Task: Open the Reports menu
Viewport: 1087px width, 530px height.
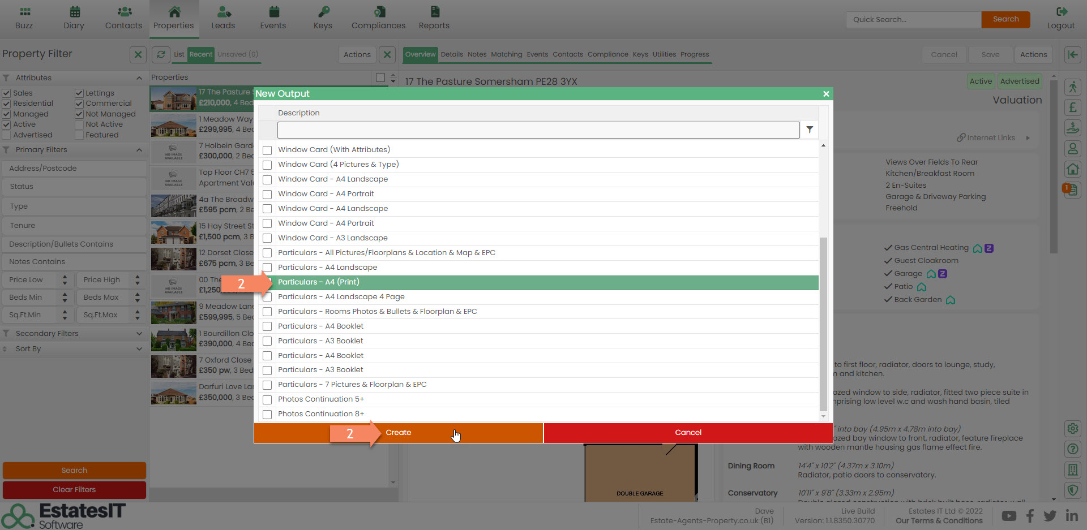Action: pos(434,18)
